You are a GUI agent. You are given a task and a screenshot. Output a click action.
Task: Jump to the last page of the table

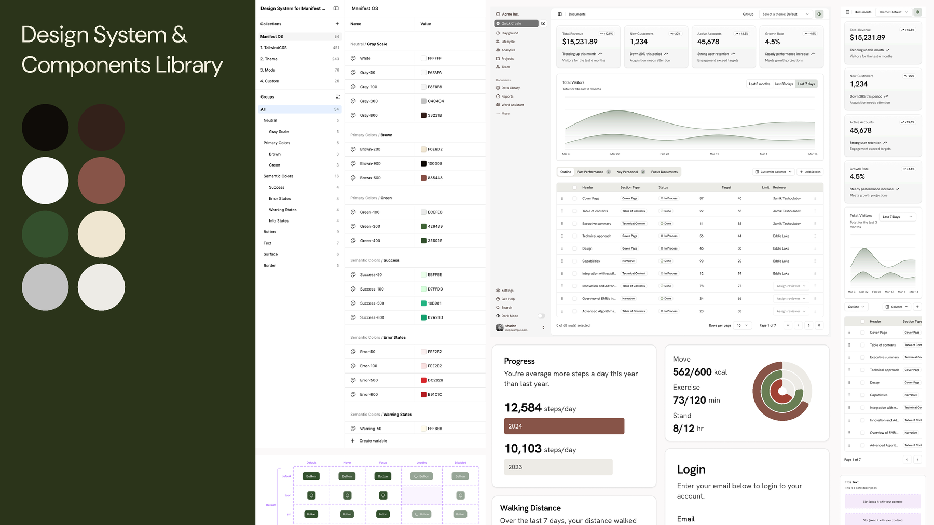pos(819,325)
